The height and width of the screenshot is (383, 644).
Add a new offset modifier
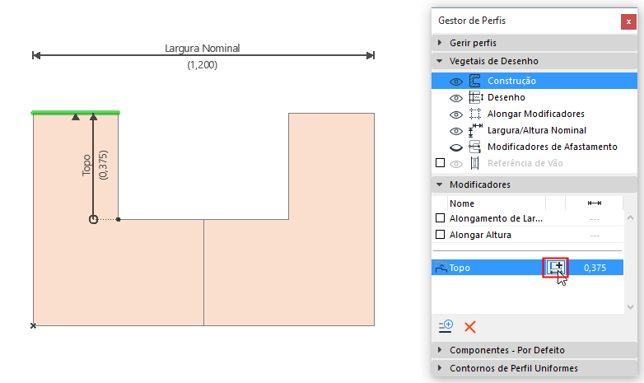click(446, 327)
